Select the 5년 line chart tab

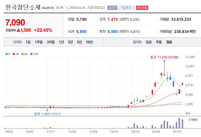[x=79, y=42]
